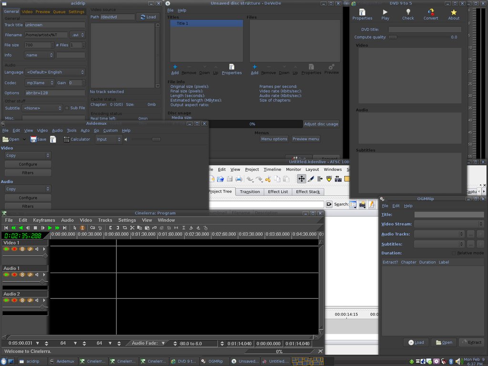
Task: Open the Keyframes menu in Cinelerra
Action: (x=44, y=220)
